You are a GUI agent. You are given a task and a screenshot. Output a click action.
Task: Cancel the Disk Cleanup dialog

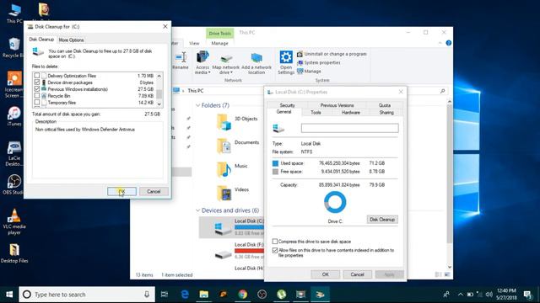coord(154,191)
